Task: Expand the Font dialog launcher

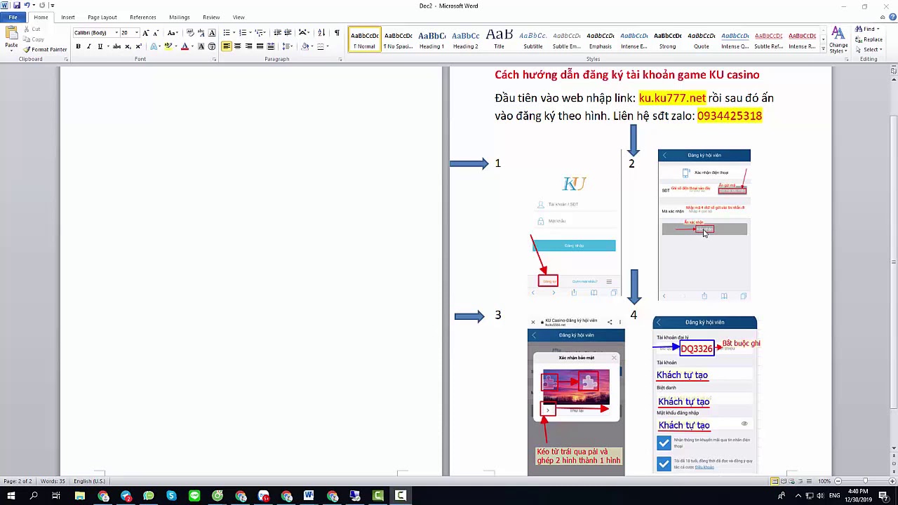Action: click(x=214, y=60)
